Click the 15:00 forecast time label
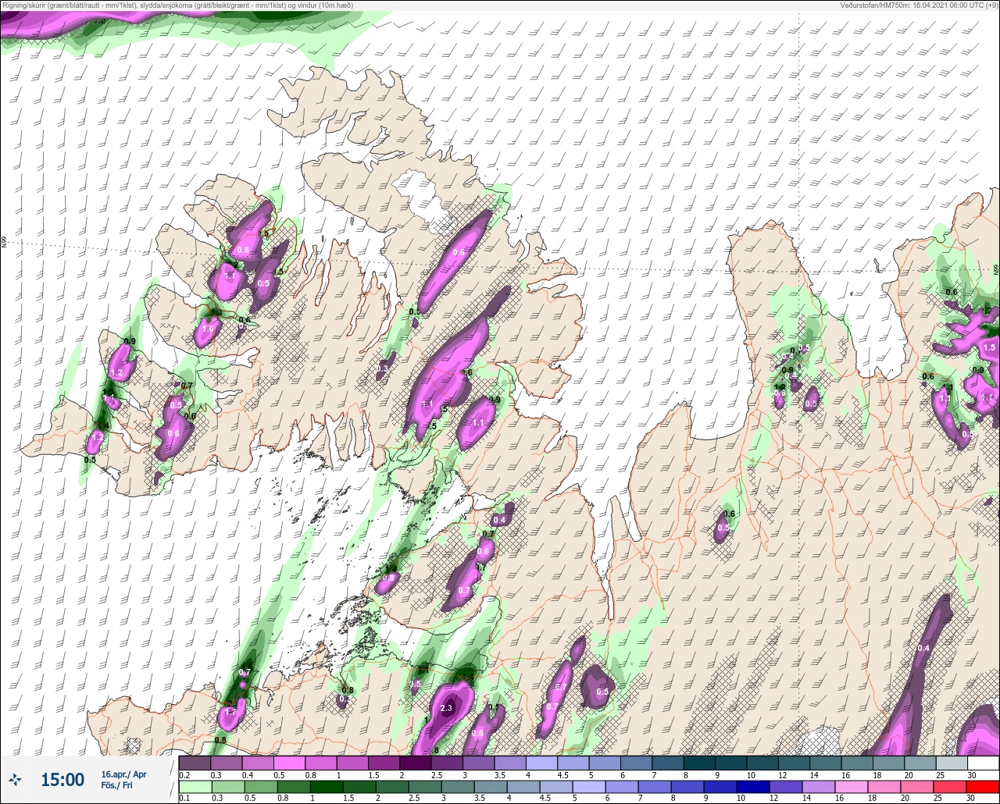This screenshot has width=1000, height=804. coord(62,780)
